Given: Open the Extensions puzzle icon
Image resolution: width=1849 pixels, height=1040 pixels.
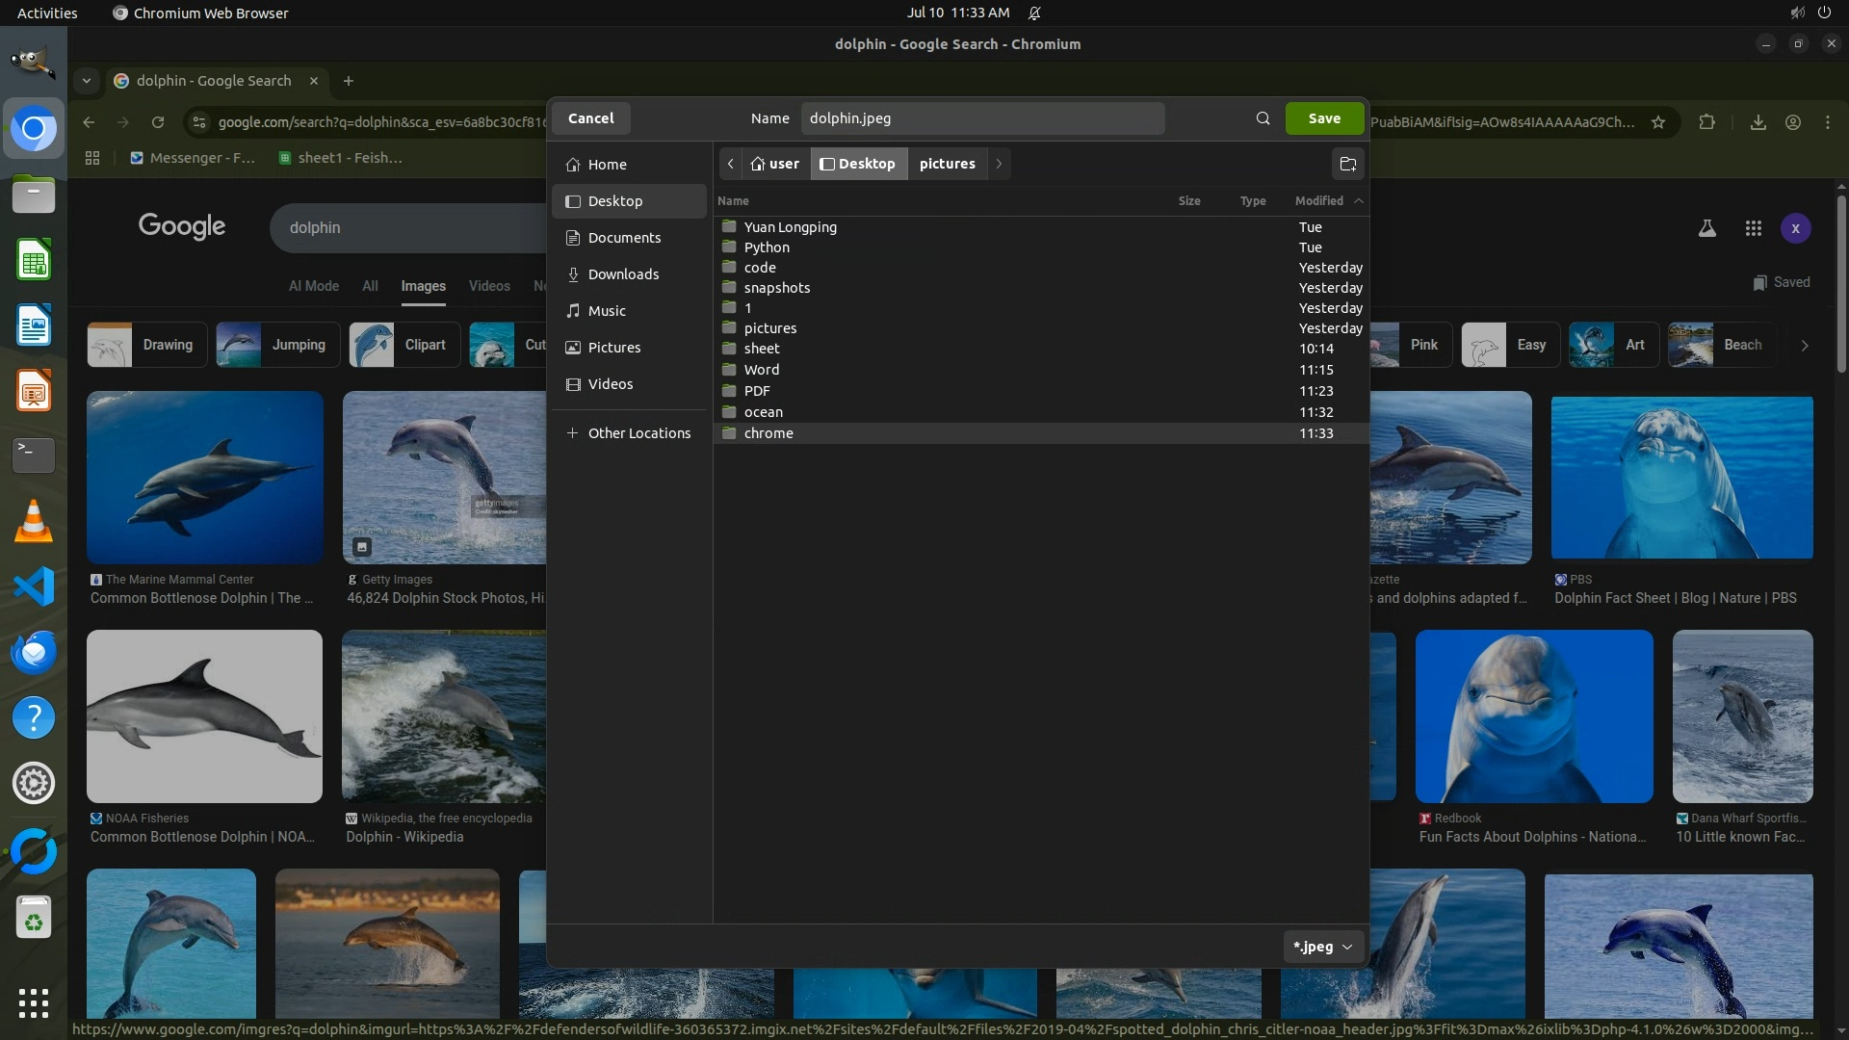Looking at the screenshot, I should pyautogui.click(x=1706, y=122).
